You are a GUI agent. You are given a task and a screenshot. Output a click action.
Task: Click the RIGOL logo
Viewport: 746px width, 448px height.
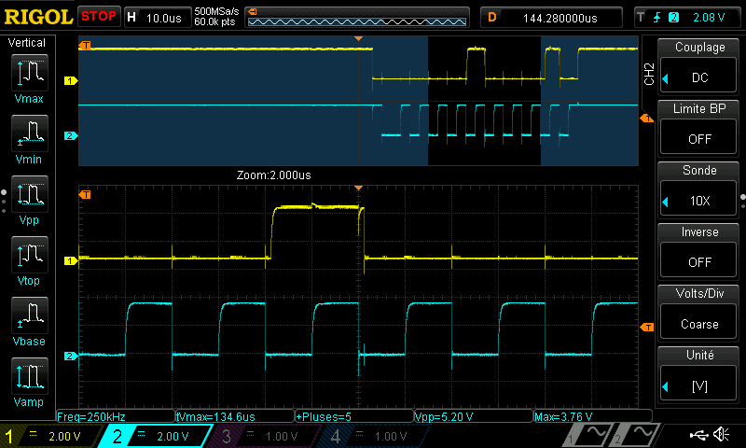(x=38, y=17)
